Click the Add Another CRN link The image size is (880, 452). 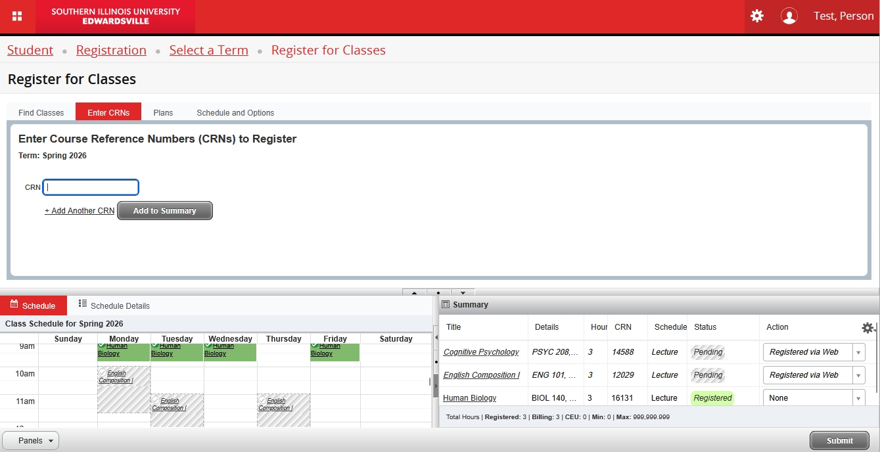80,211
